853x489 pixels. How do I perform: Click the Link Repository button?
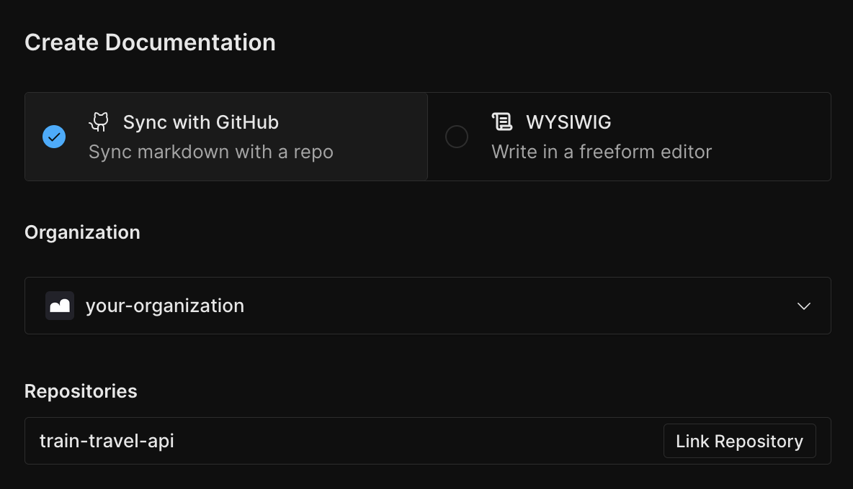[x=739, y=441]
